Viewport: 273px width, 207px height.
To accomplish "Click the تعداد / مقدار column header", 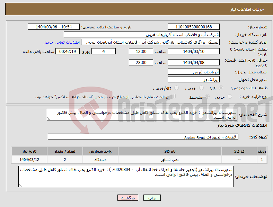I will click(65, 151).
